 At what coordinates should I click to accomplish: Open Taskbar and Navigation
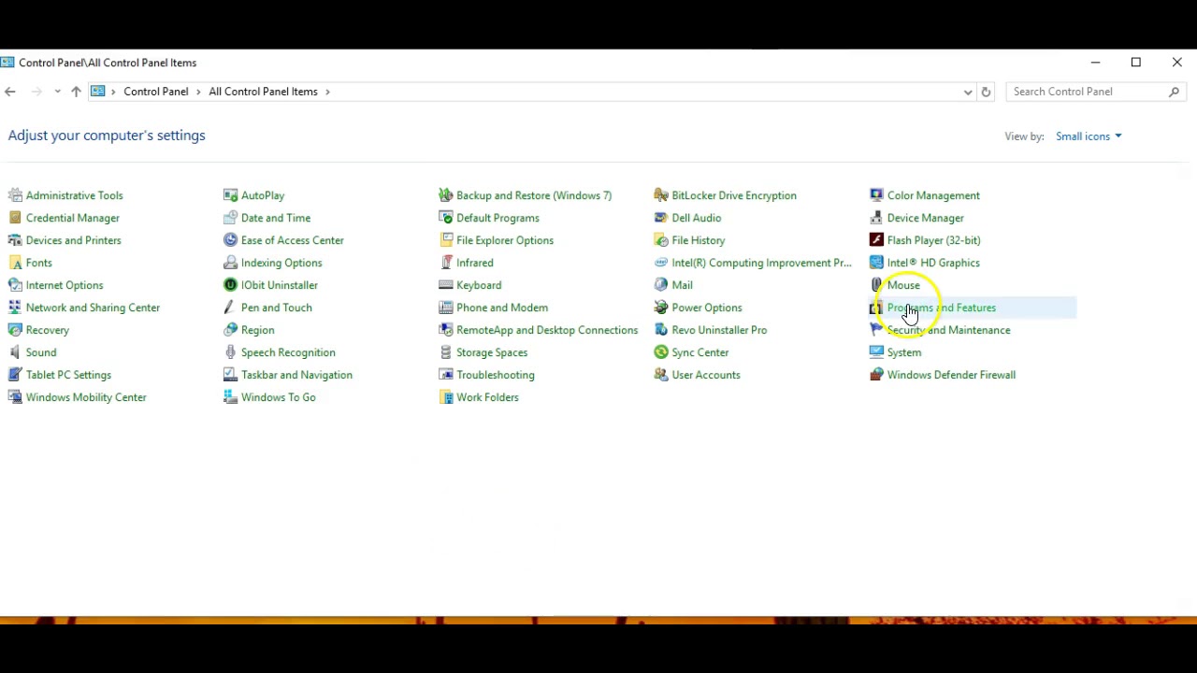296,375
